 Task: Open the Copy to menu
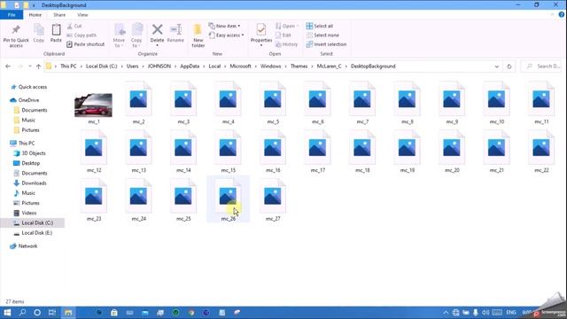(x=136, y=35)
